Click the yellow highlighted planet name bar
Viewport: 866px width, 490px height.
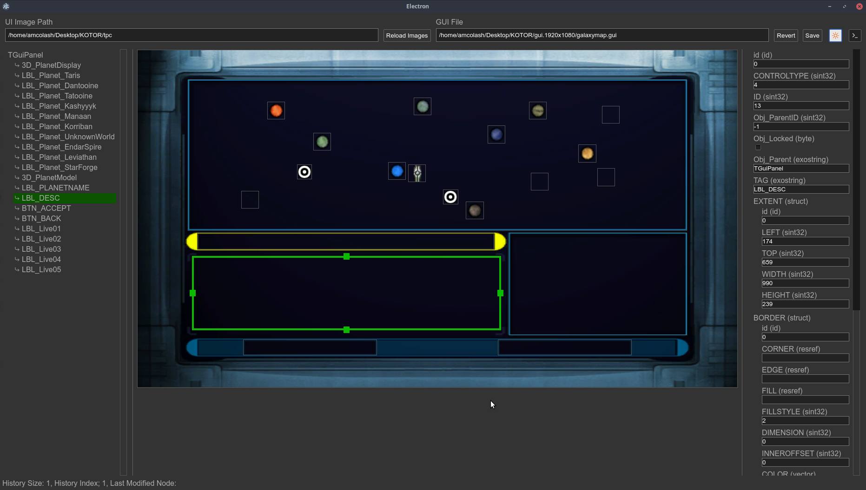(346, 242)
